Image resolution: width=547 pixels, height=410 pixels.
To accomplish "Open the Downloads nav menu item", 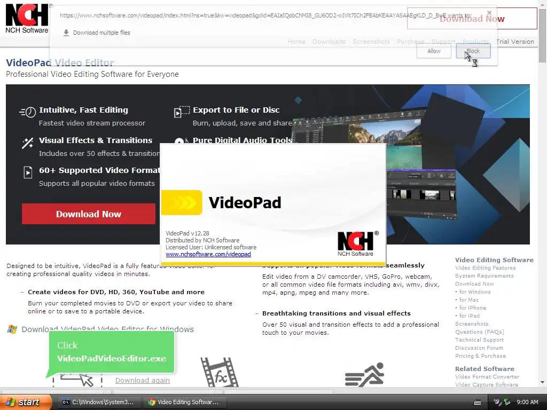I will (x=329, y=42).
